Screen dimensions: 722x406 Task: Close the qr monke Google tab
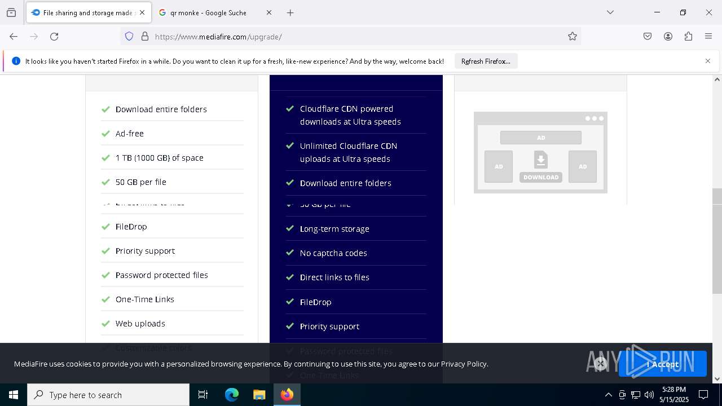(x=269, y=12)
